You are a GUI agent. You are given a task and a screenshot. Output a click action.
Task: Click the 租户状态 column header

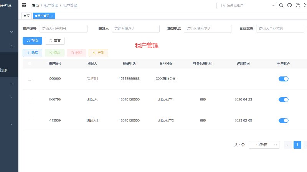(284, 63)
